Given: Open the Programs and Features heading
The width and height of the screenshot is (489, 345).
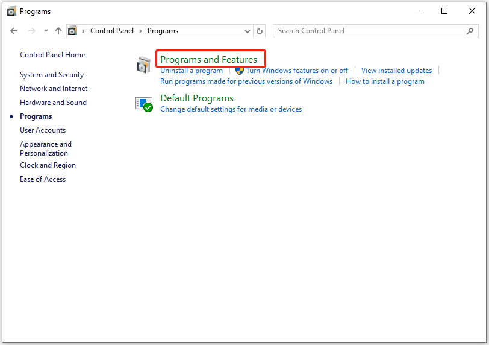Looking at the screenshot, I should [x=208, y=59].
